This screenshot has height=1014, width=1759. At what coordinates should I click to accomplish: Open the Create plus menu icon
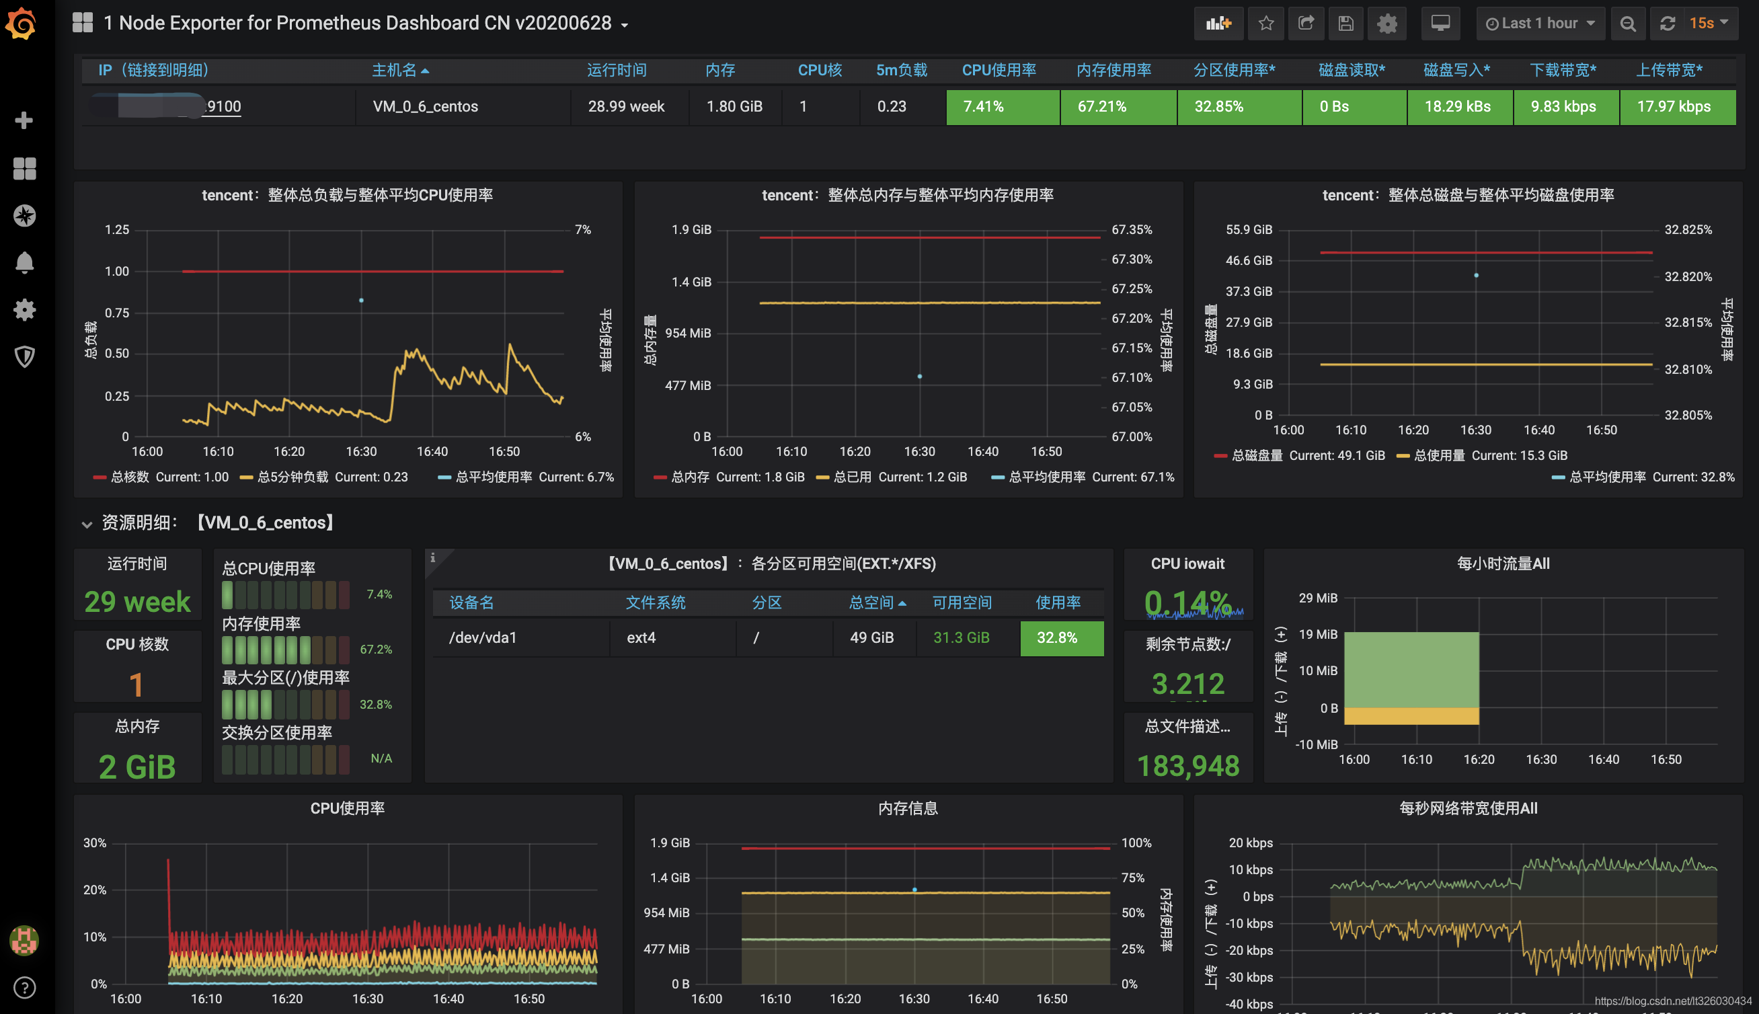24,120
